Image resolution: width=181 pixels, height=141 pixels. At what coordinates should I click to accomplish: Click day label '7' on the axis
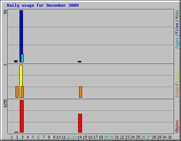tap(43, 137)
